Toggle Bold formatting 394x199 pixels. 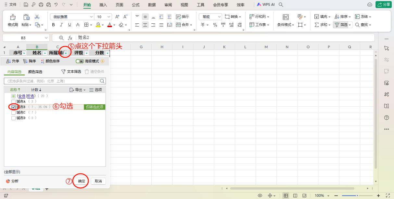53,25
